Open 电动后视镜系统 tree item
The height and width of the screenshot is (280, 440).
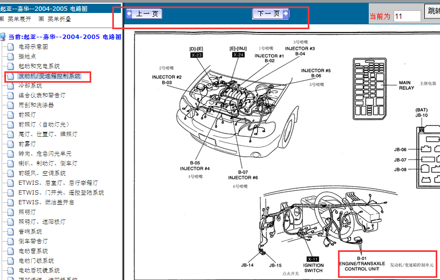click(x=39, y=270)
